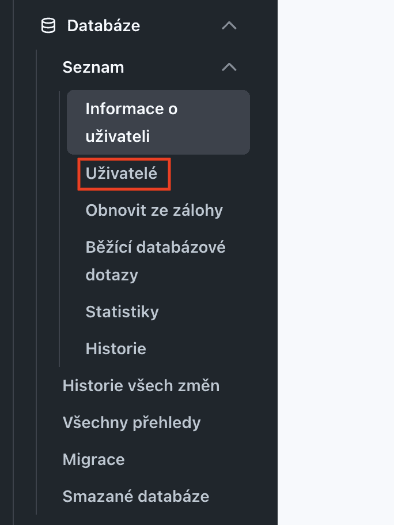The height and width of the screenshot is (525, 394).
Task: Open the Uživatelé menu item
Action: 122,174
